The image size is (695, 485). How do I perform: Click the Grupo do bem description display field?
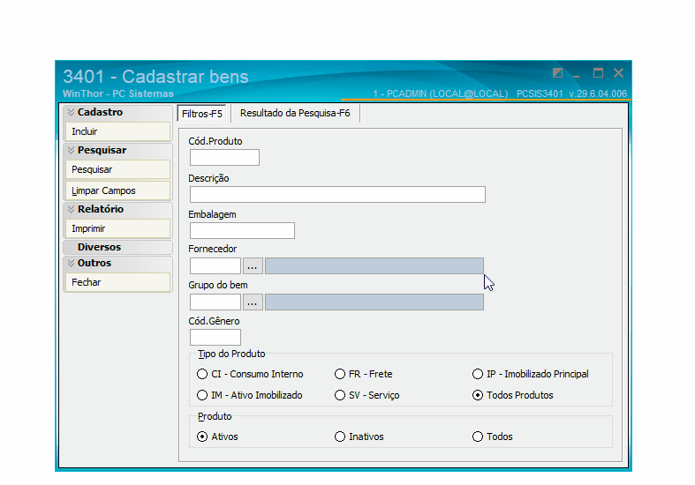374,302
